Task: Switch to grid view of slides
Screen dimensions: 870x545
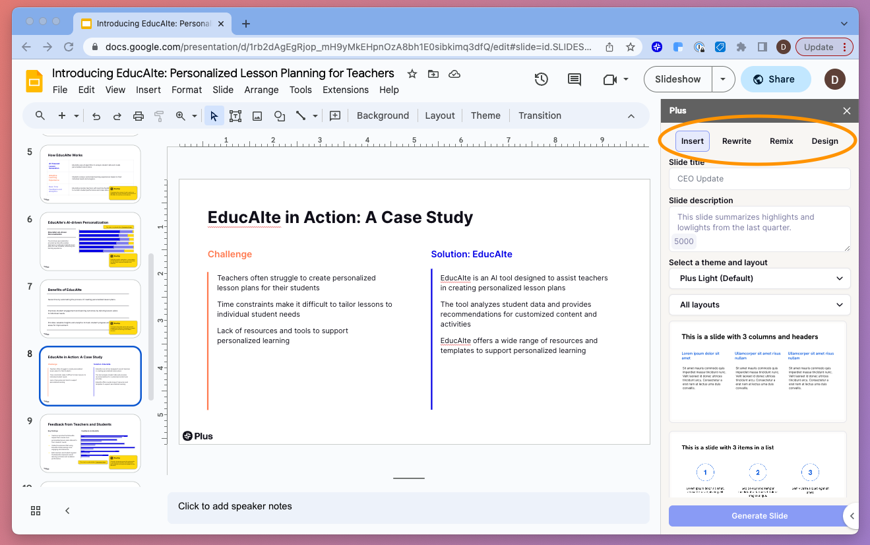Action: [36, 511]
